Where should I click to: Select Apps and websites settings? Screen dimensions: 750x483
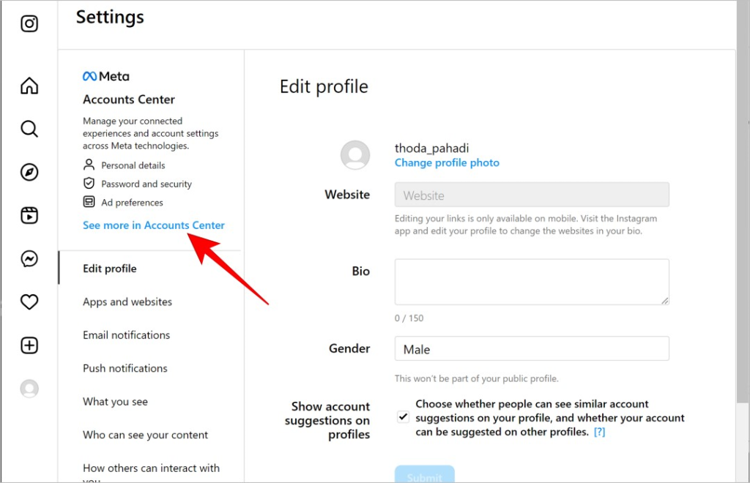coord(127,302)
